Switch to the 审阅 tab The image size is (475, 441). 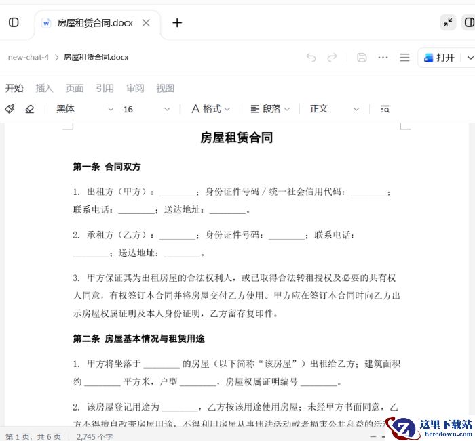[135, 88]
